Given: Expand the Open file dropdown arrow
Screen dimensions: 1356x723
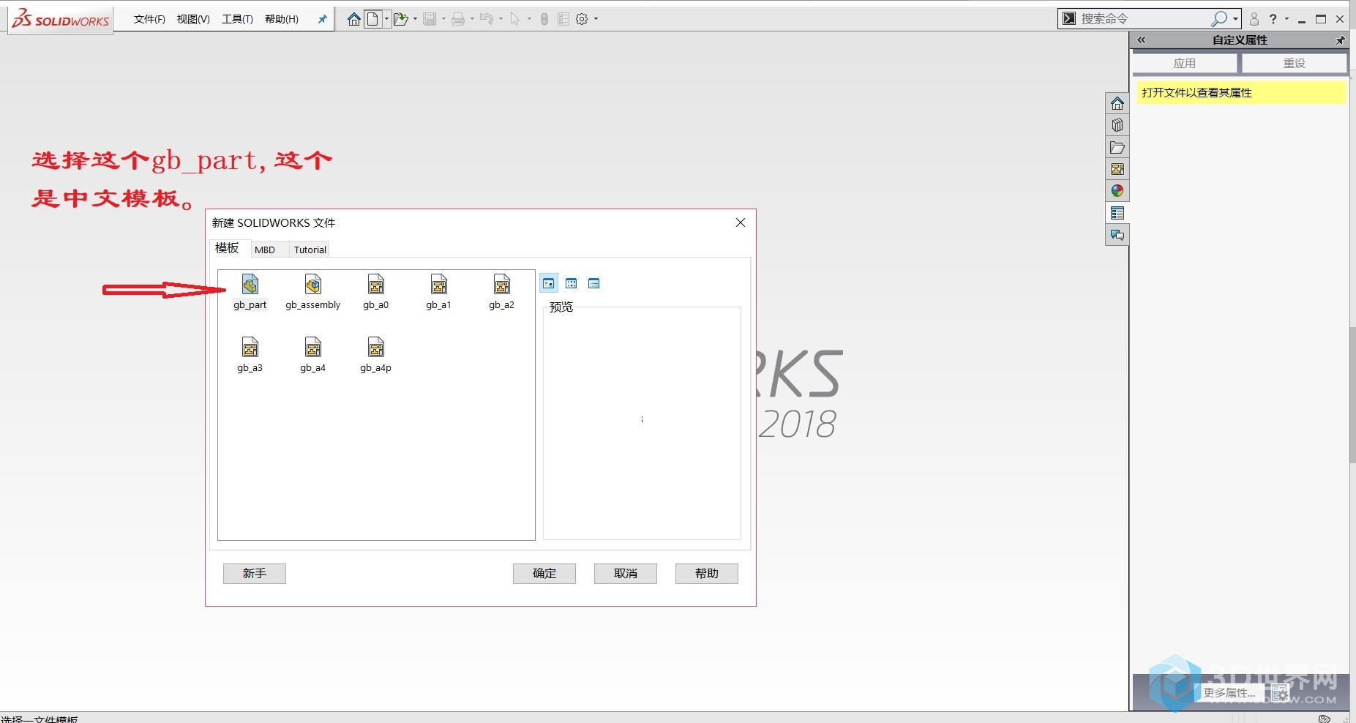Looking at the screenshot, I should pos(415,19).
